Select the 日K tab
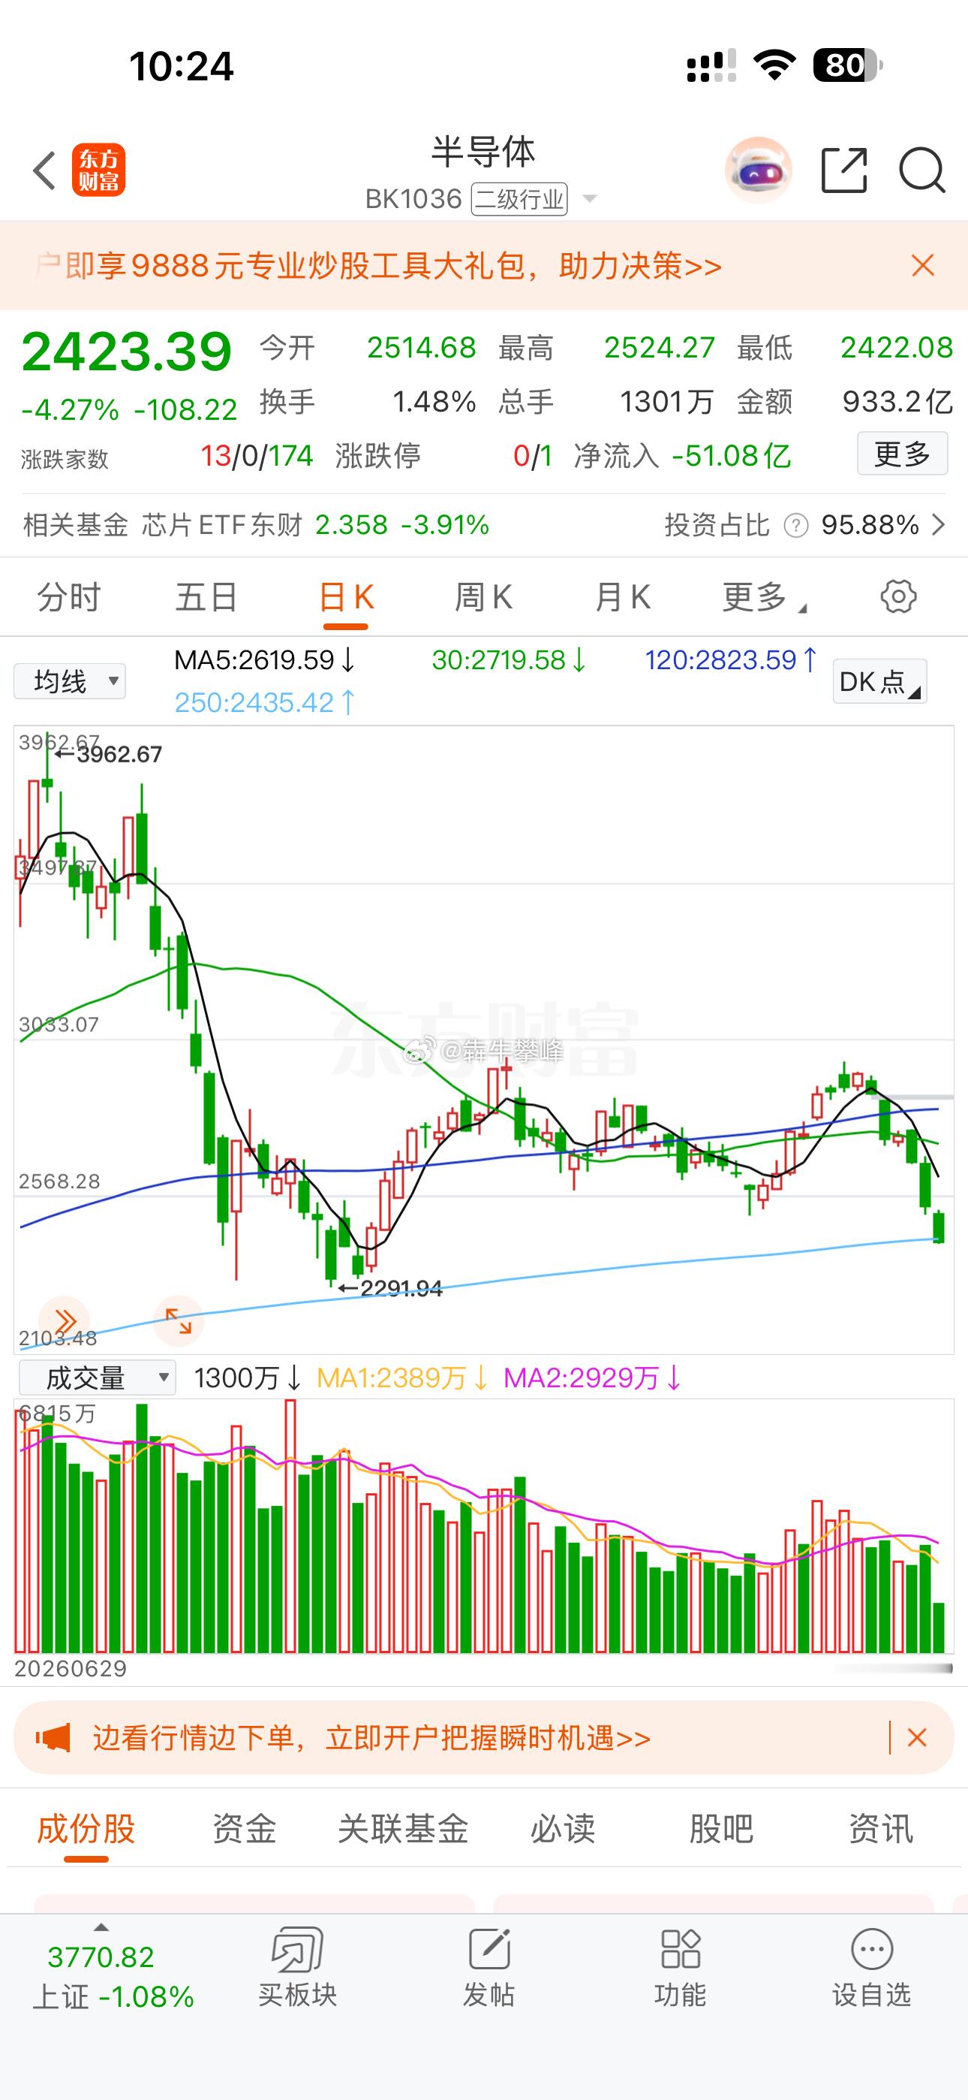Image resolution: width=968 pixels, height=2100 pixels. [x=345, y=598]
